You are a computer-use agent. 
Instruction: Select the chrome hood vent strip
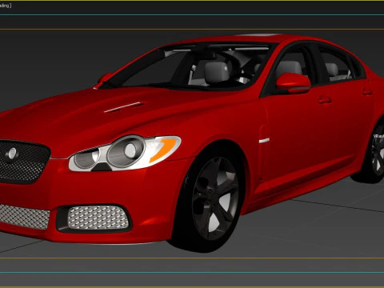point(123,107)
